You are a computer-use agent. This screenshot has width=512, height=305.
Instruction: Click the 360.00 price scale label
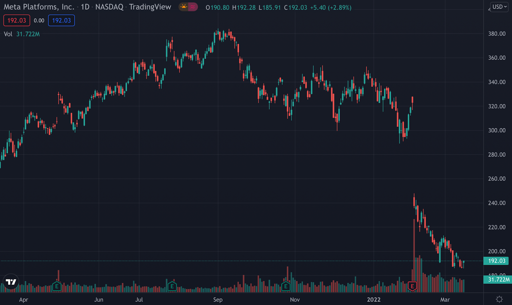[497, 58]
